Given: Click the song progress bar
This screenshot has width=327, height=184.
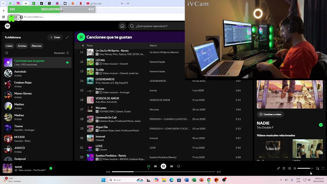Looking at the screenshot, I should (163, 172).
